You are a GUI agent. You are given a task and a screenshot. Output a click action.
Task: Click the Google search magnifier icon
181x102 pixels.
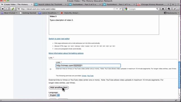157,9
